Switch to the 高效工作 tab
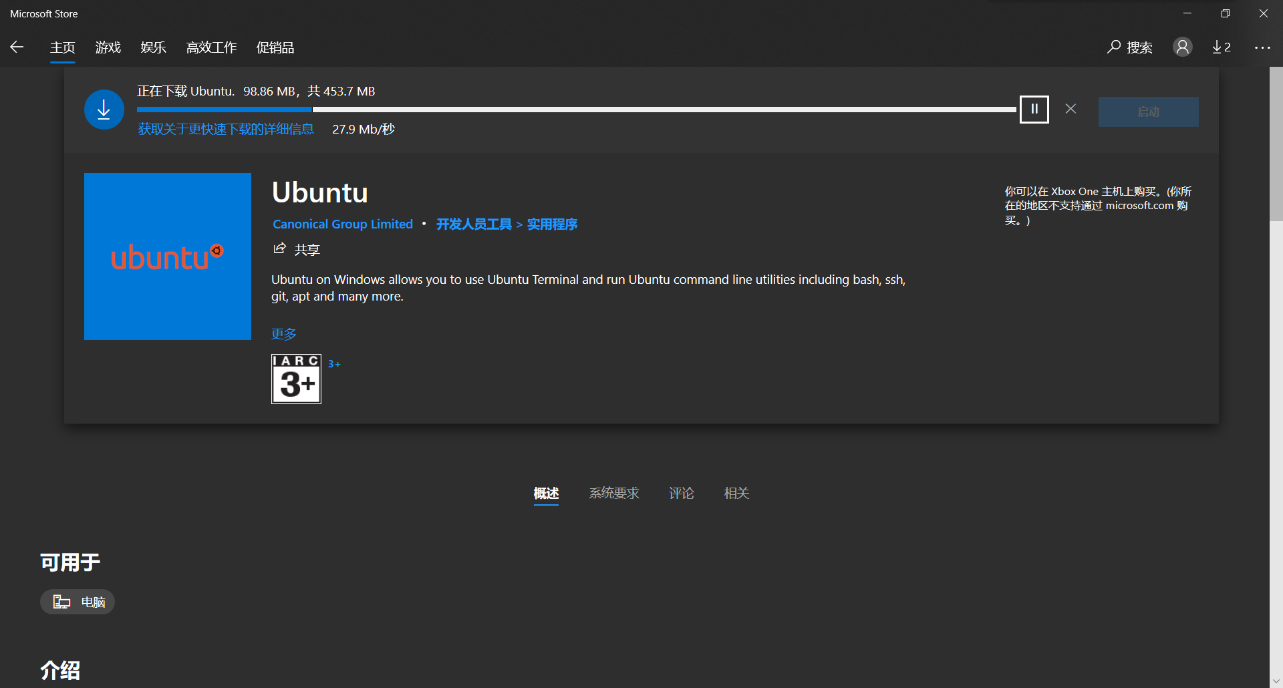The image size is (1283, 688). [x=211, y=47]
